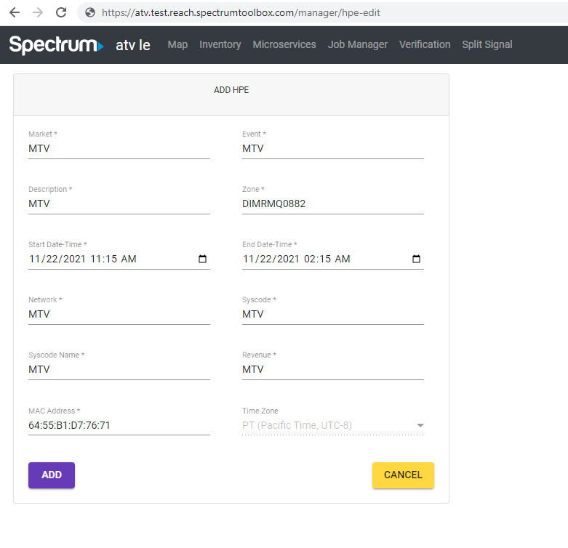Click the yellow CANCEL button

tap(403, 475)
